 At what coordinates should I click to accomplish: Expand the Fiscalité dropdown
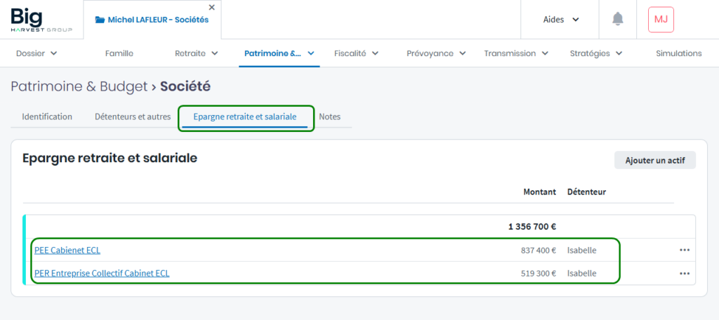point(356,53)
